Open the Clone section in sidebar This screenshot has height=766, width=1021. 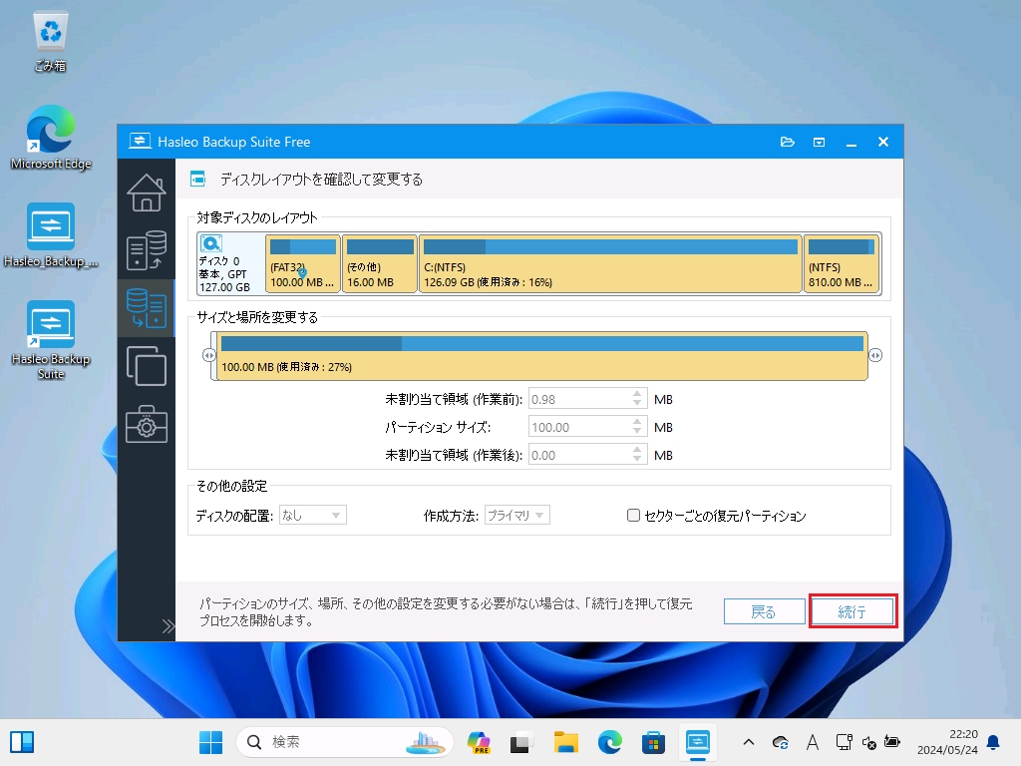point(146,366)
